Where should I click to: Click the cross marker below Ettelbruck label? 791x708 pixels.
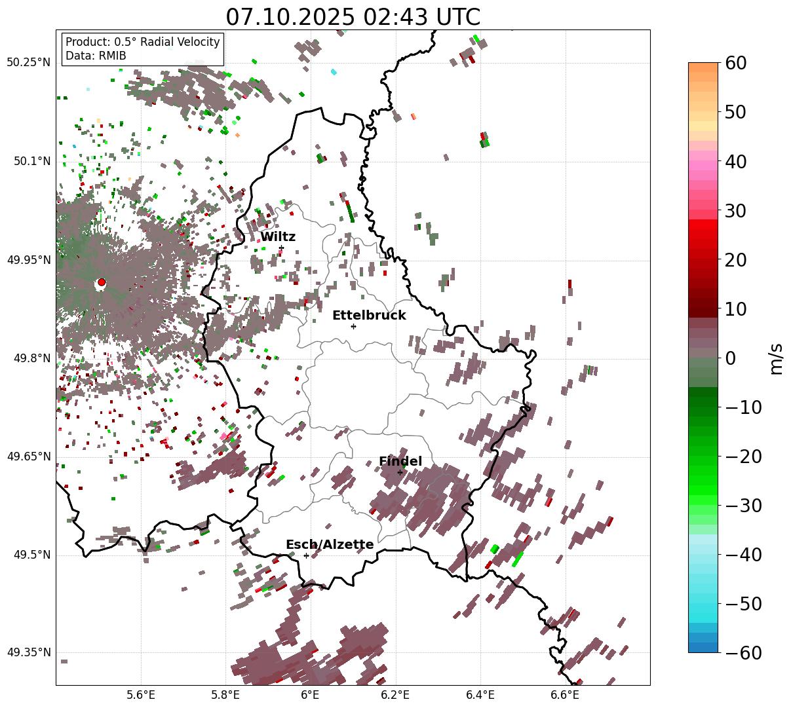click(x=353, y=326)
